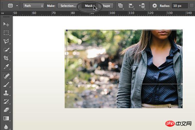Select the Crop tool

[x=6, y=58]
